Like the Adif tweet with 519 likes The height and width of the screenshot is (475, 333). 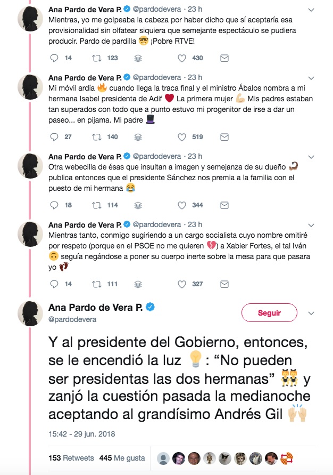pos(182,137)
